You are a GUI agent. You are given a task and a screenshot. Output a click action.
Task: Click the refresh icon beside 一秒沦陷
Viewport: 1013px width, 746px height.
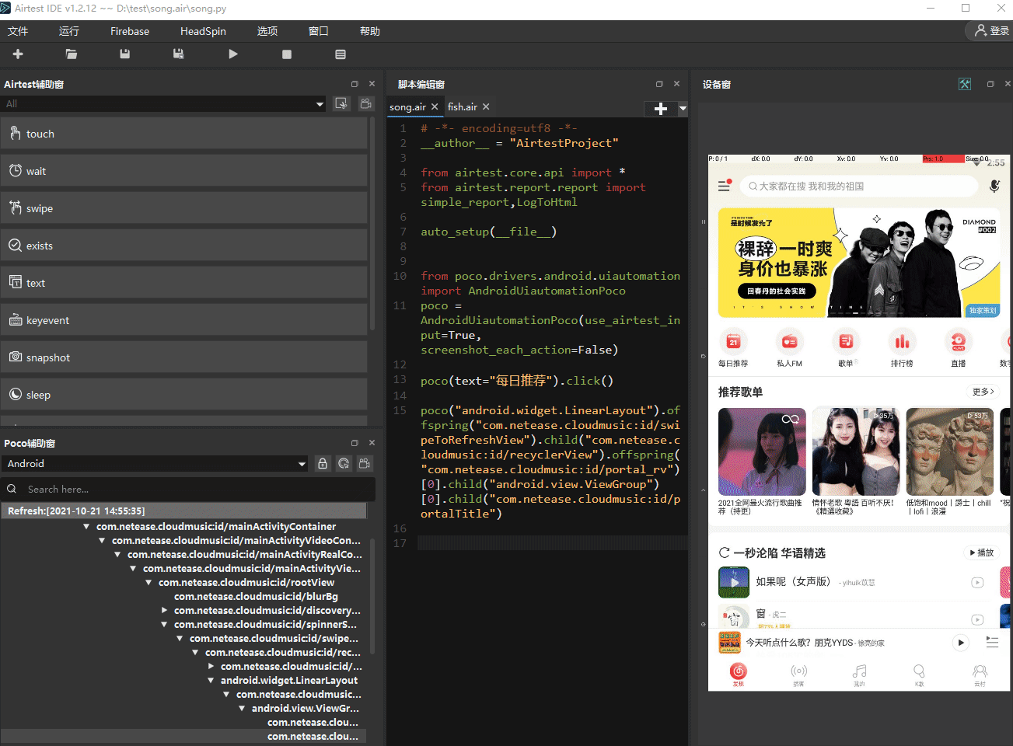point(725,553)
